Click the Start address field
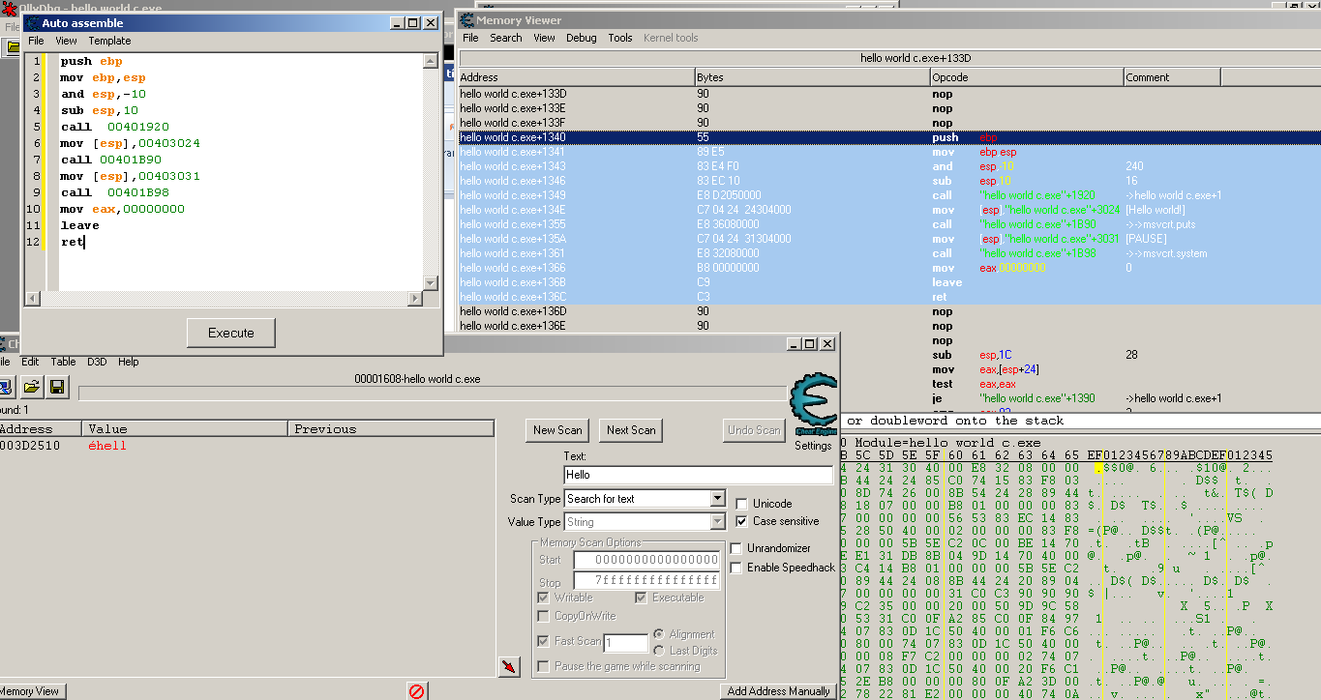Viewport: 1321px width, 700px height. click(646, 561)
